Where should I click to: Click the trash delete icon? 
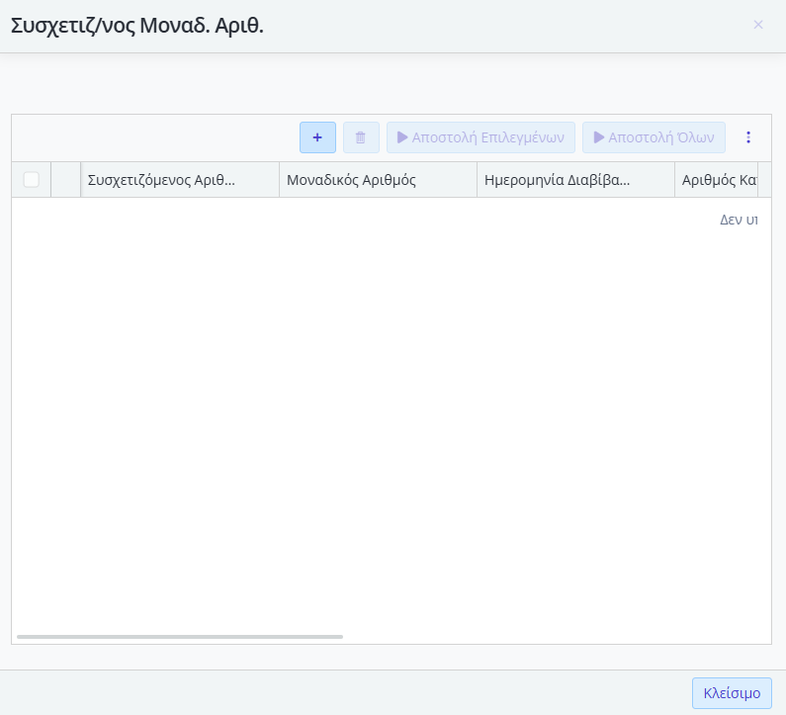pyautogui.click(x=361, y=137)
